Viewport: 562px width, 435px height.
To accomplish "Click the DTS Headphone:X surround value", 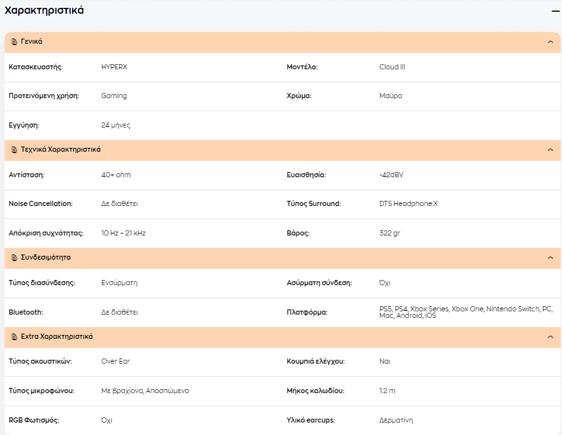I will [408, 204].
